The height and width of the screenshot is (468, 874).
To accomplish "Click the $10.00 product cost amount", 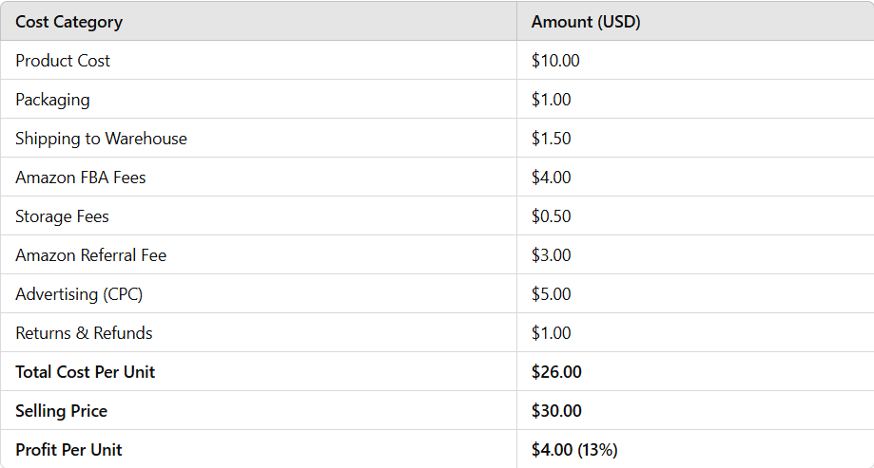I will point(555,60).
